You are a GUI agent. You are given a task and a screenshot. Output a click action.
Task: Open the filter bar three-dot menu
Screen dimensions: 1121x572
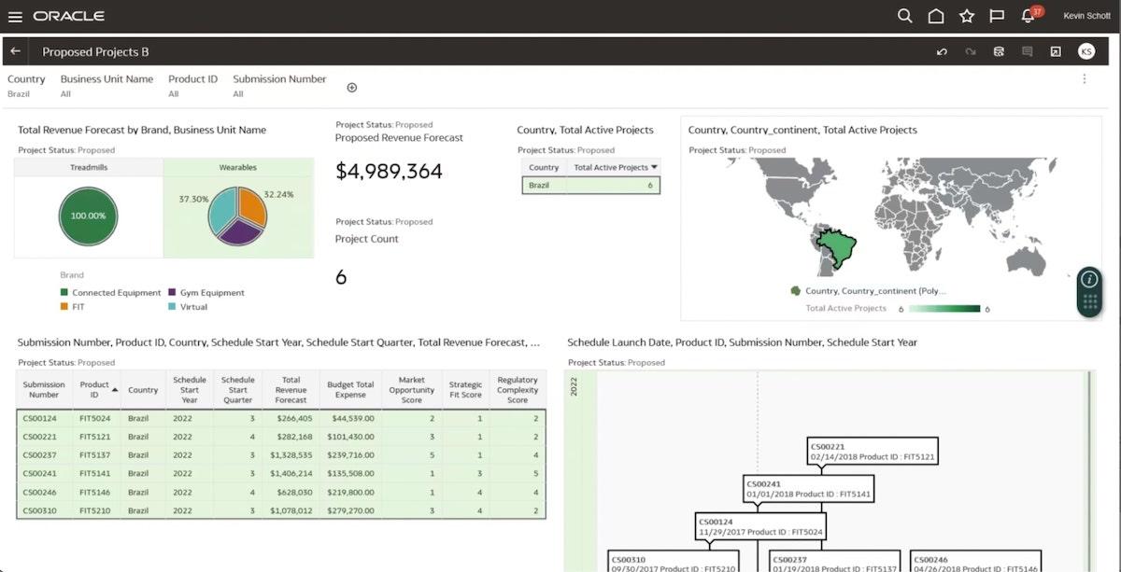click(1085, 79)
